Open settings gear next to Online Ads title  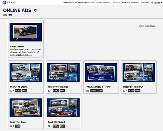click(35, 10)
